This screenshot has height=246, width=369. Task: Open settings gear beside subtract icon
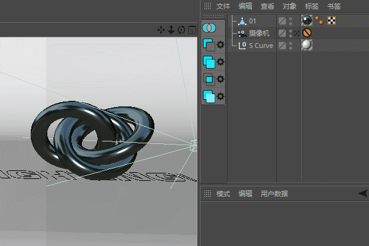point(221,44)
